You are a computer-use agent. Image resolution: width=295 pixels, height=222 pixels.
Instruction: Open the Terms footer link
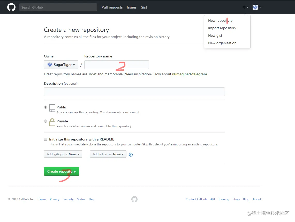[42, 199]
